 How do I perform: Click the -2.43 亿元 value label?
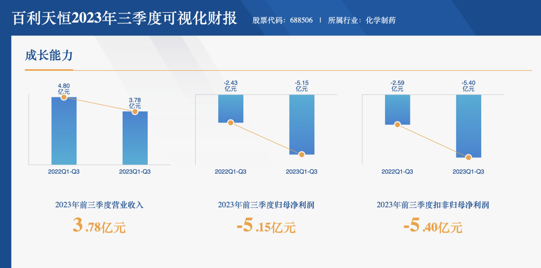point(231,86)
